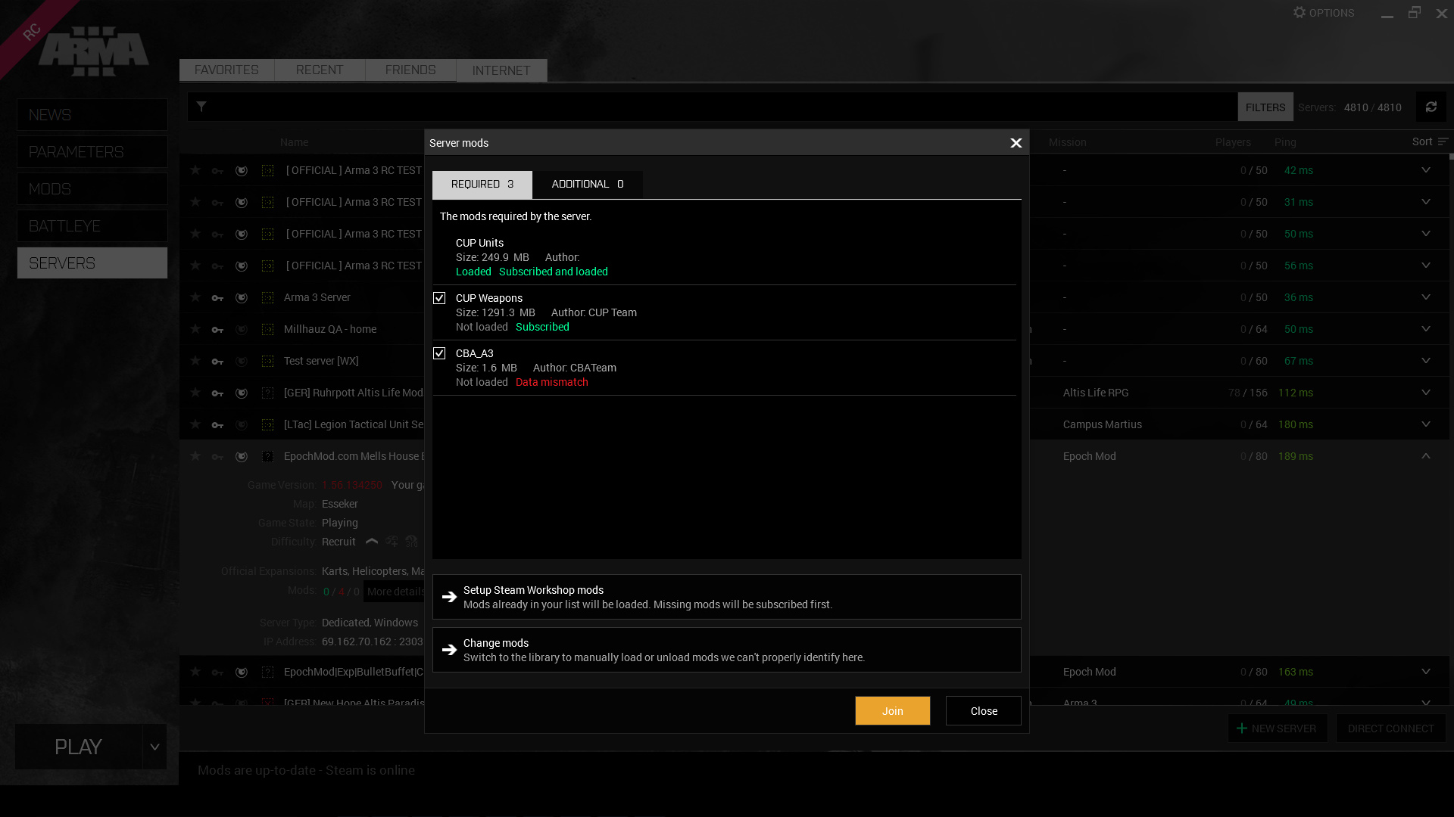The width and height of the screenshot is (1454, 817).
Task: Expand the Campus Martius row chevron
Action: tap(1425, 424)
